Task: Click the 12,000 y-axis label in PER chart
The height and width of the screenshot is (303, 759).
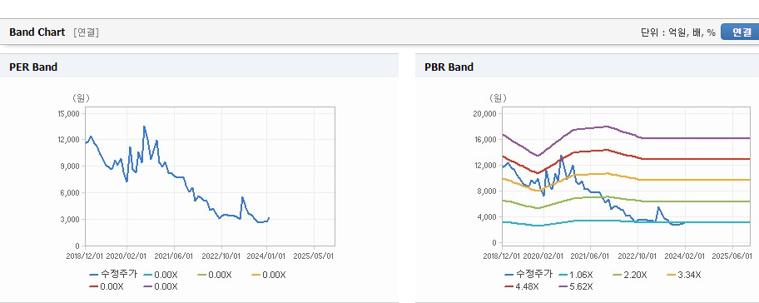Action: (69, 140)
